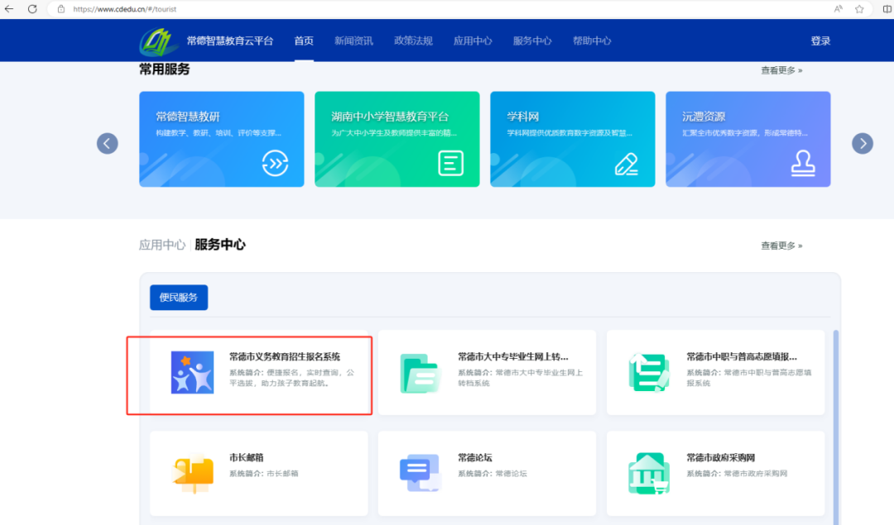Click the clipboard icon for 中职与普高志愿填报
This screenshot has width=894, height=525.
pyautogui.click(x=649, y=372)
